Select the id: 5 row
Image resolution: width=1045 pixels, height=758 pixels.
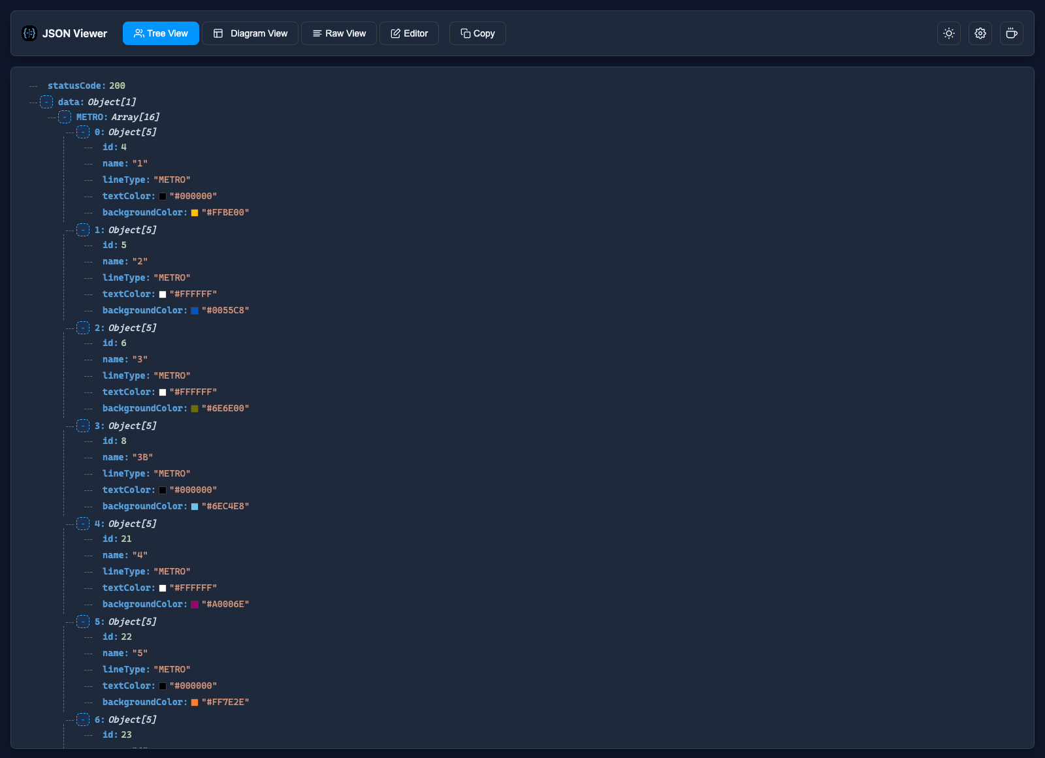114,245
